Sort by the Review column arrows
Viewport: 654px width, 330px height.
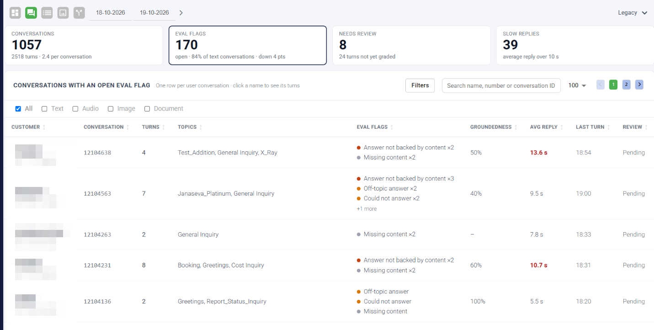coord(646,127)
